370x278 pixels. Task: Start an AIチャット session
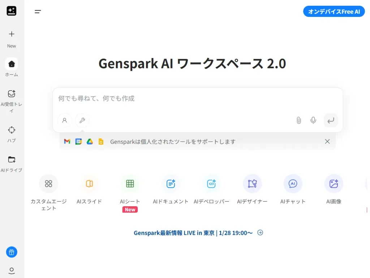tap(293, 184)
